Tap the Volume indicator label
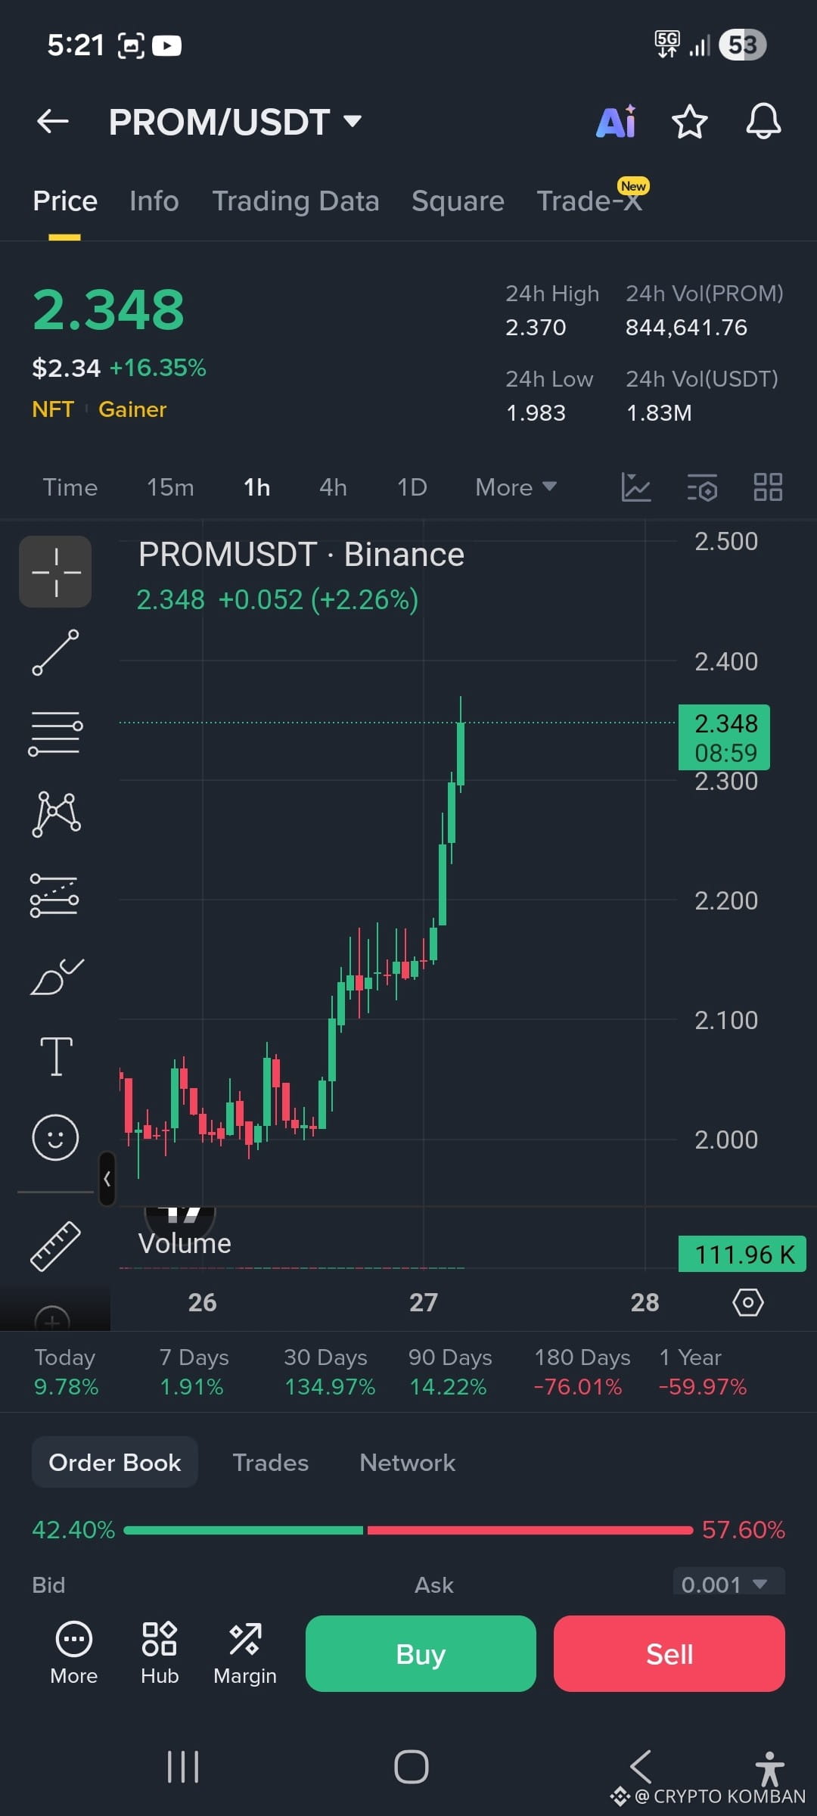This screenshot has width=817, height=1816. pos(185,1243)
